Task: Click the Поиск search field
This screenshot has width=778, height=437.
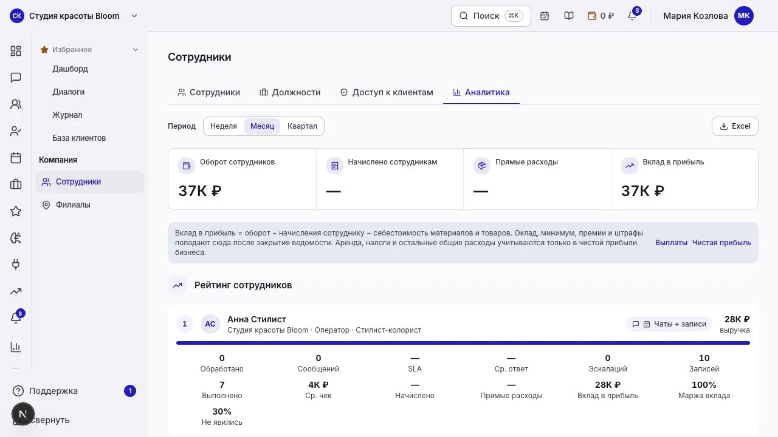Action: coord(491,16)
